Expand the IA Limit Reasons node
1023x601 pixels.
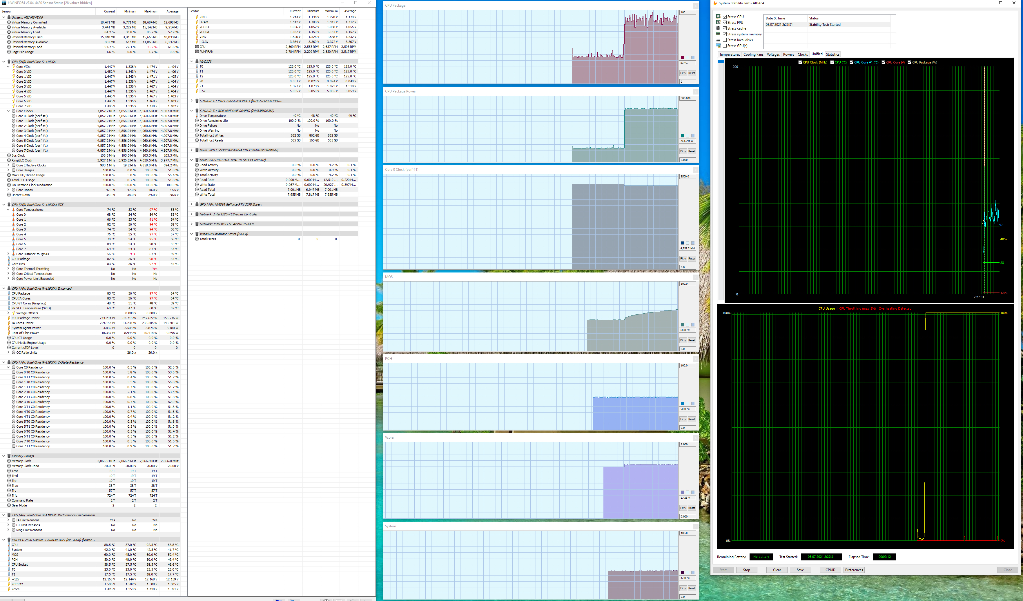(8, 520)
